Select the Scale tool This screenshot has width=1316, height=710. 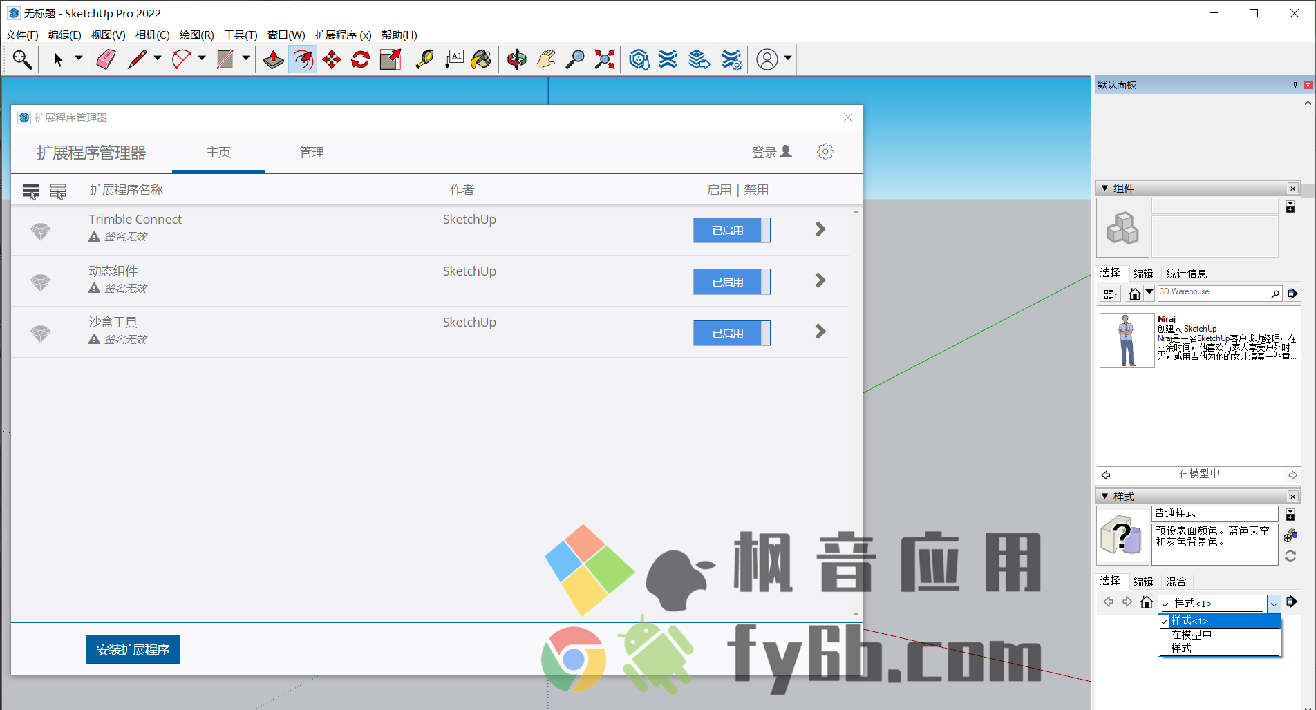coord(391,59)
